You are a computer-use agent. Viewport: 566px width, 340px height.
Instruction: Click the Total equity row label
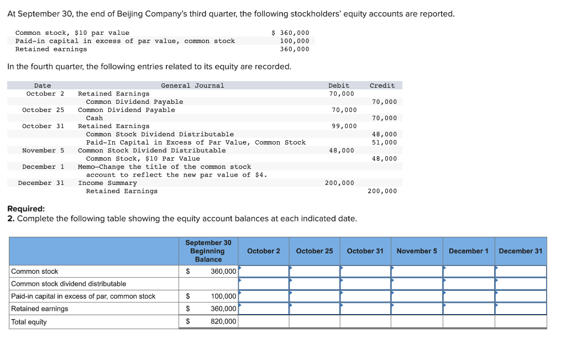(29, 322)
